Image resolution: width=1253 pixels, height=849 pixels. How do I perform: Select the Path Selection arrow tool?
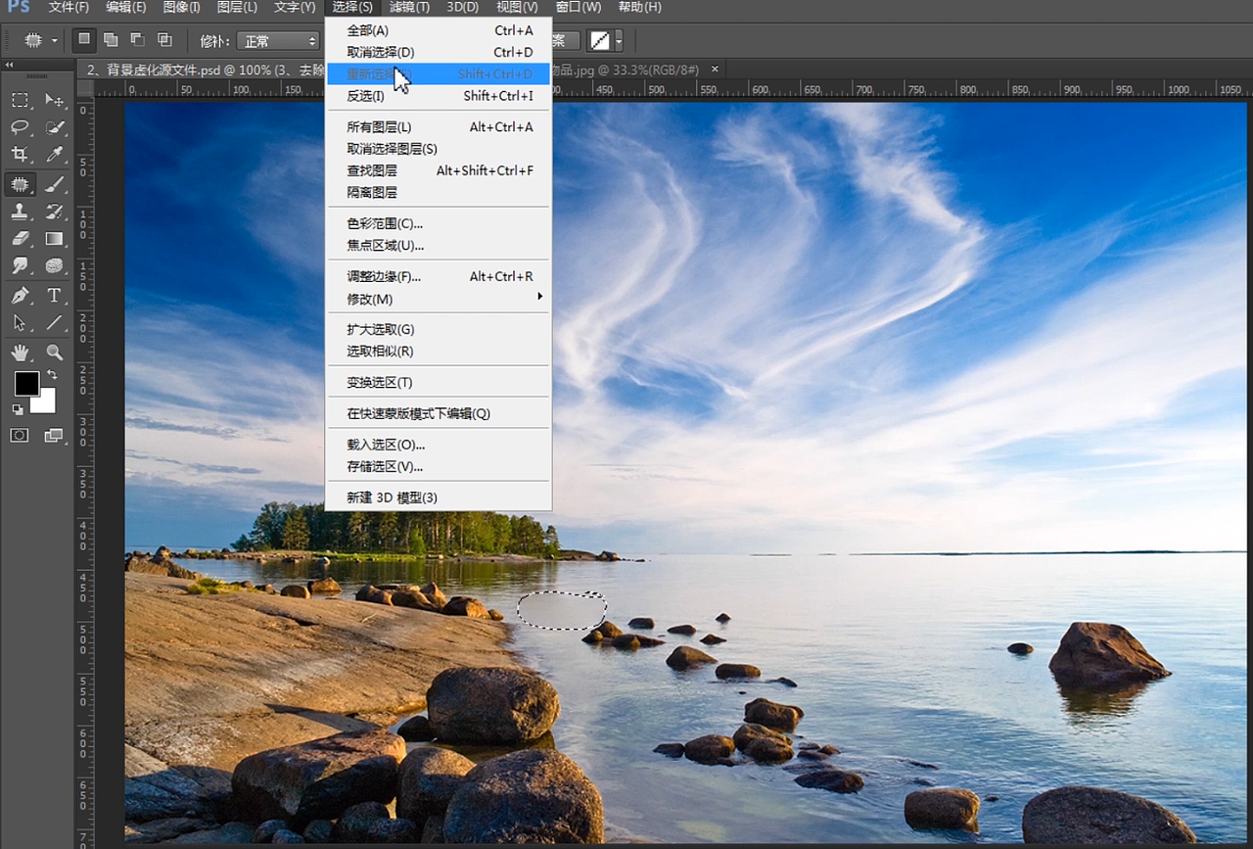[x=20, y=322]
